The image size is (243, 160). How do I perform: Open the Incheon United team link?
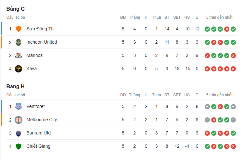(x=42, y=42)
